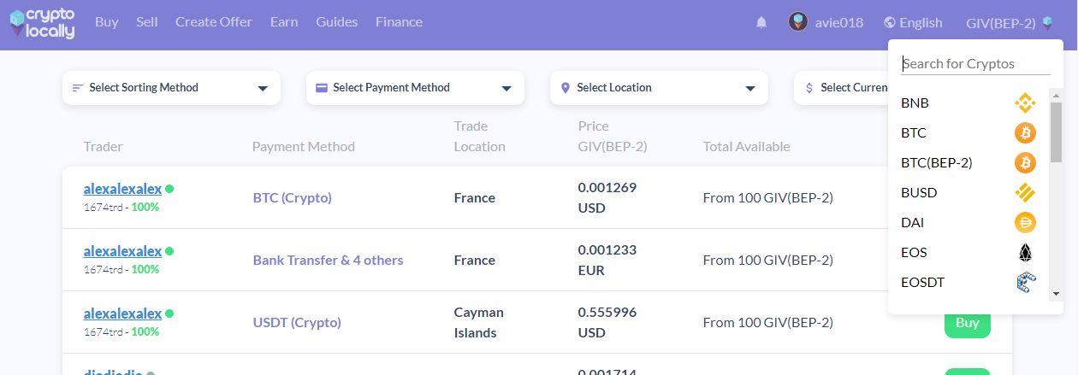
Task: Select the DAI coin icon
Action: click(1025, 223)
